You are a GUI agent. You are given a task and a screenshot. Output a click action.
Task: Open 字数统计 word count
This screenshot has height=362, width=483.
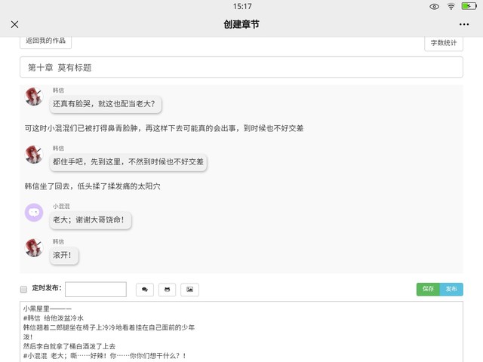tap(444, 43)
